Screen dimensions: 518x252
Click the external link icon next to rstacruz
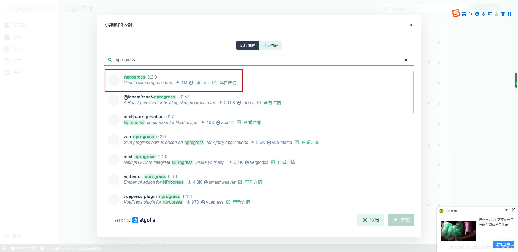point(214,83)
